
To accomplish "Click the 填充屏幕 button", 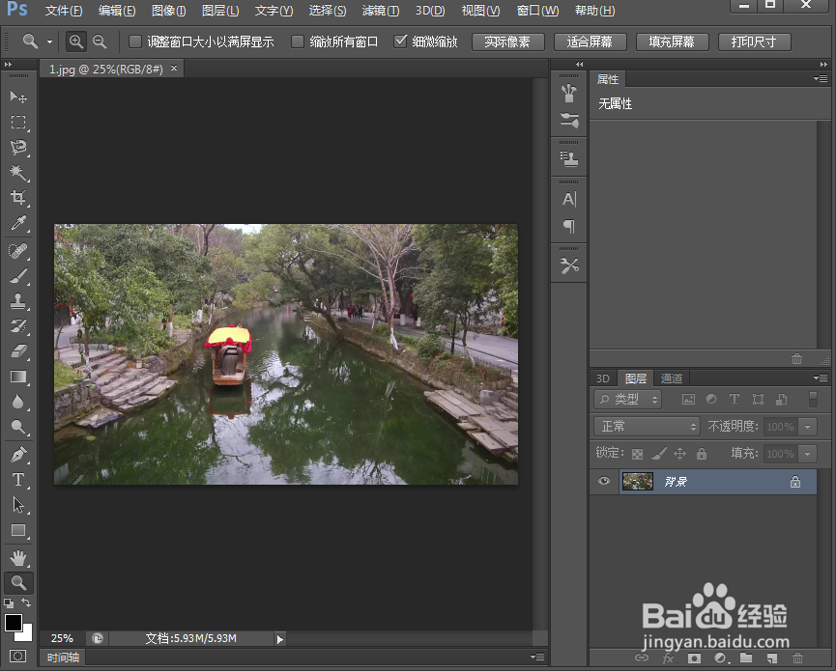I will click(672, 42).
